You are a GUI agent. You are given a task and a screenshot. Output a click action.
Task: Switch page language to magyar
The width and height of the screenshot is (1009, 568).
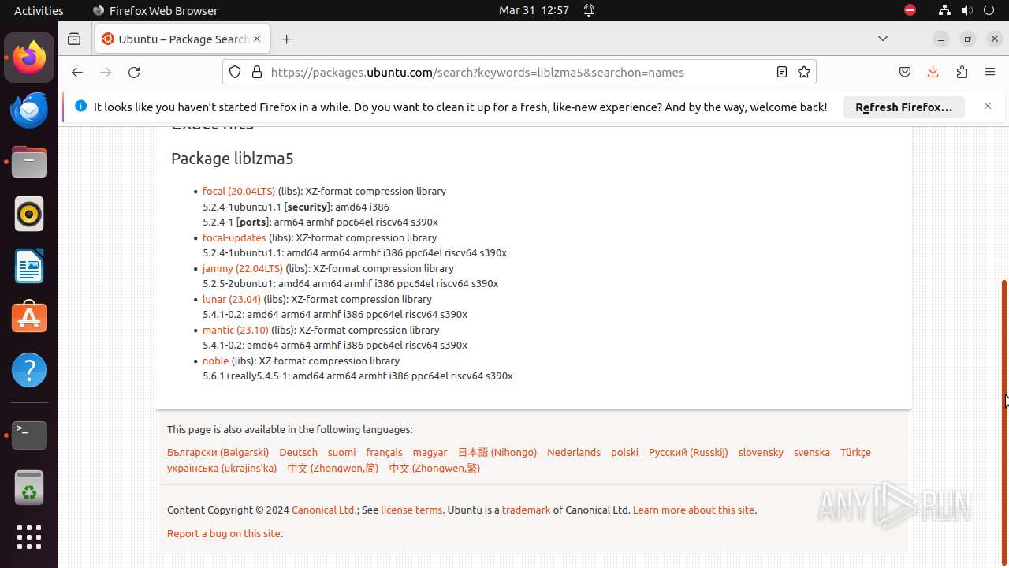430,452
